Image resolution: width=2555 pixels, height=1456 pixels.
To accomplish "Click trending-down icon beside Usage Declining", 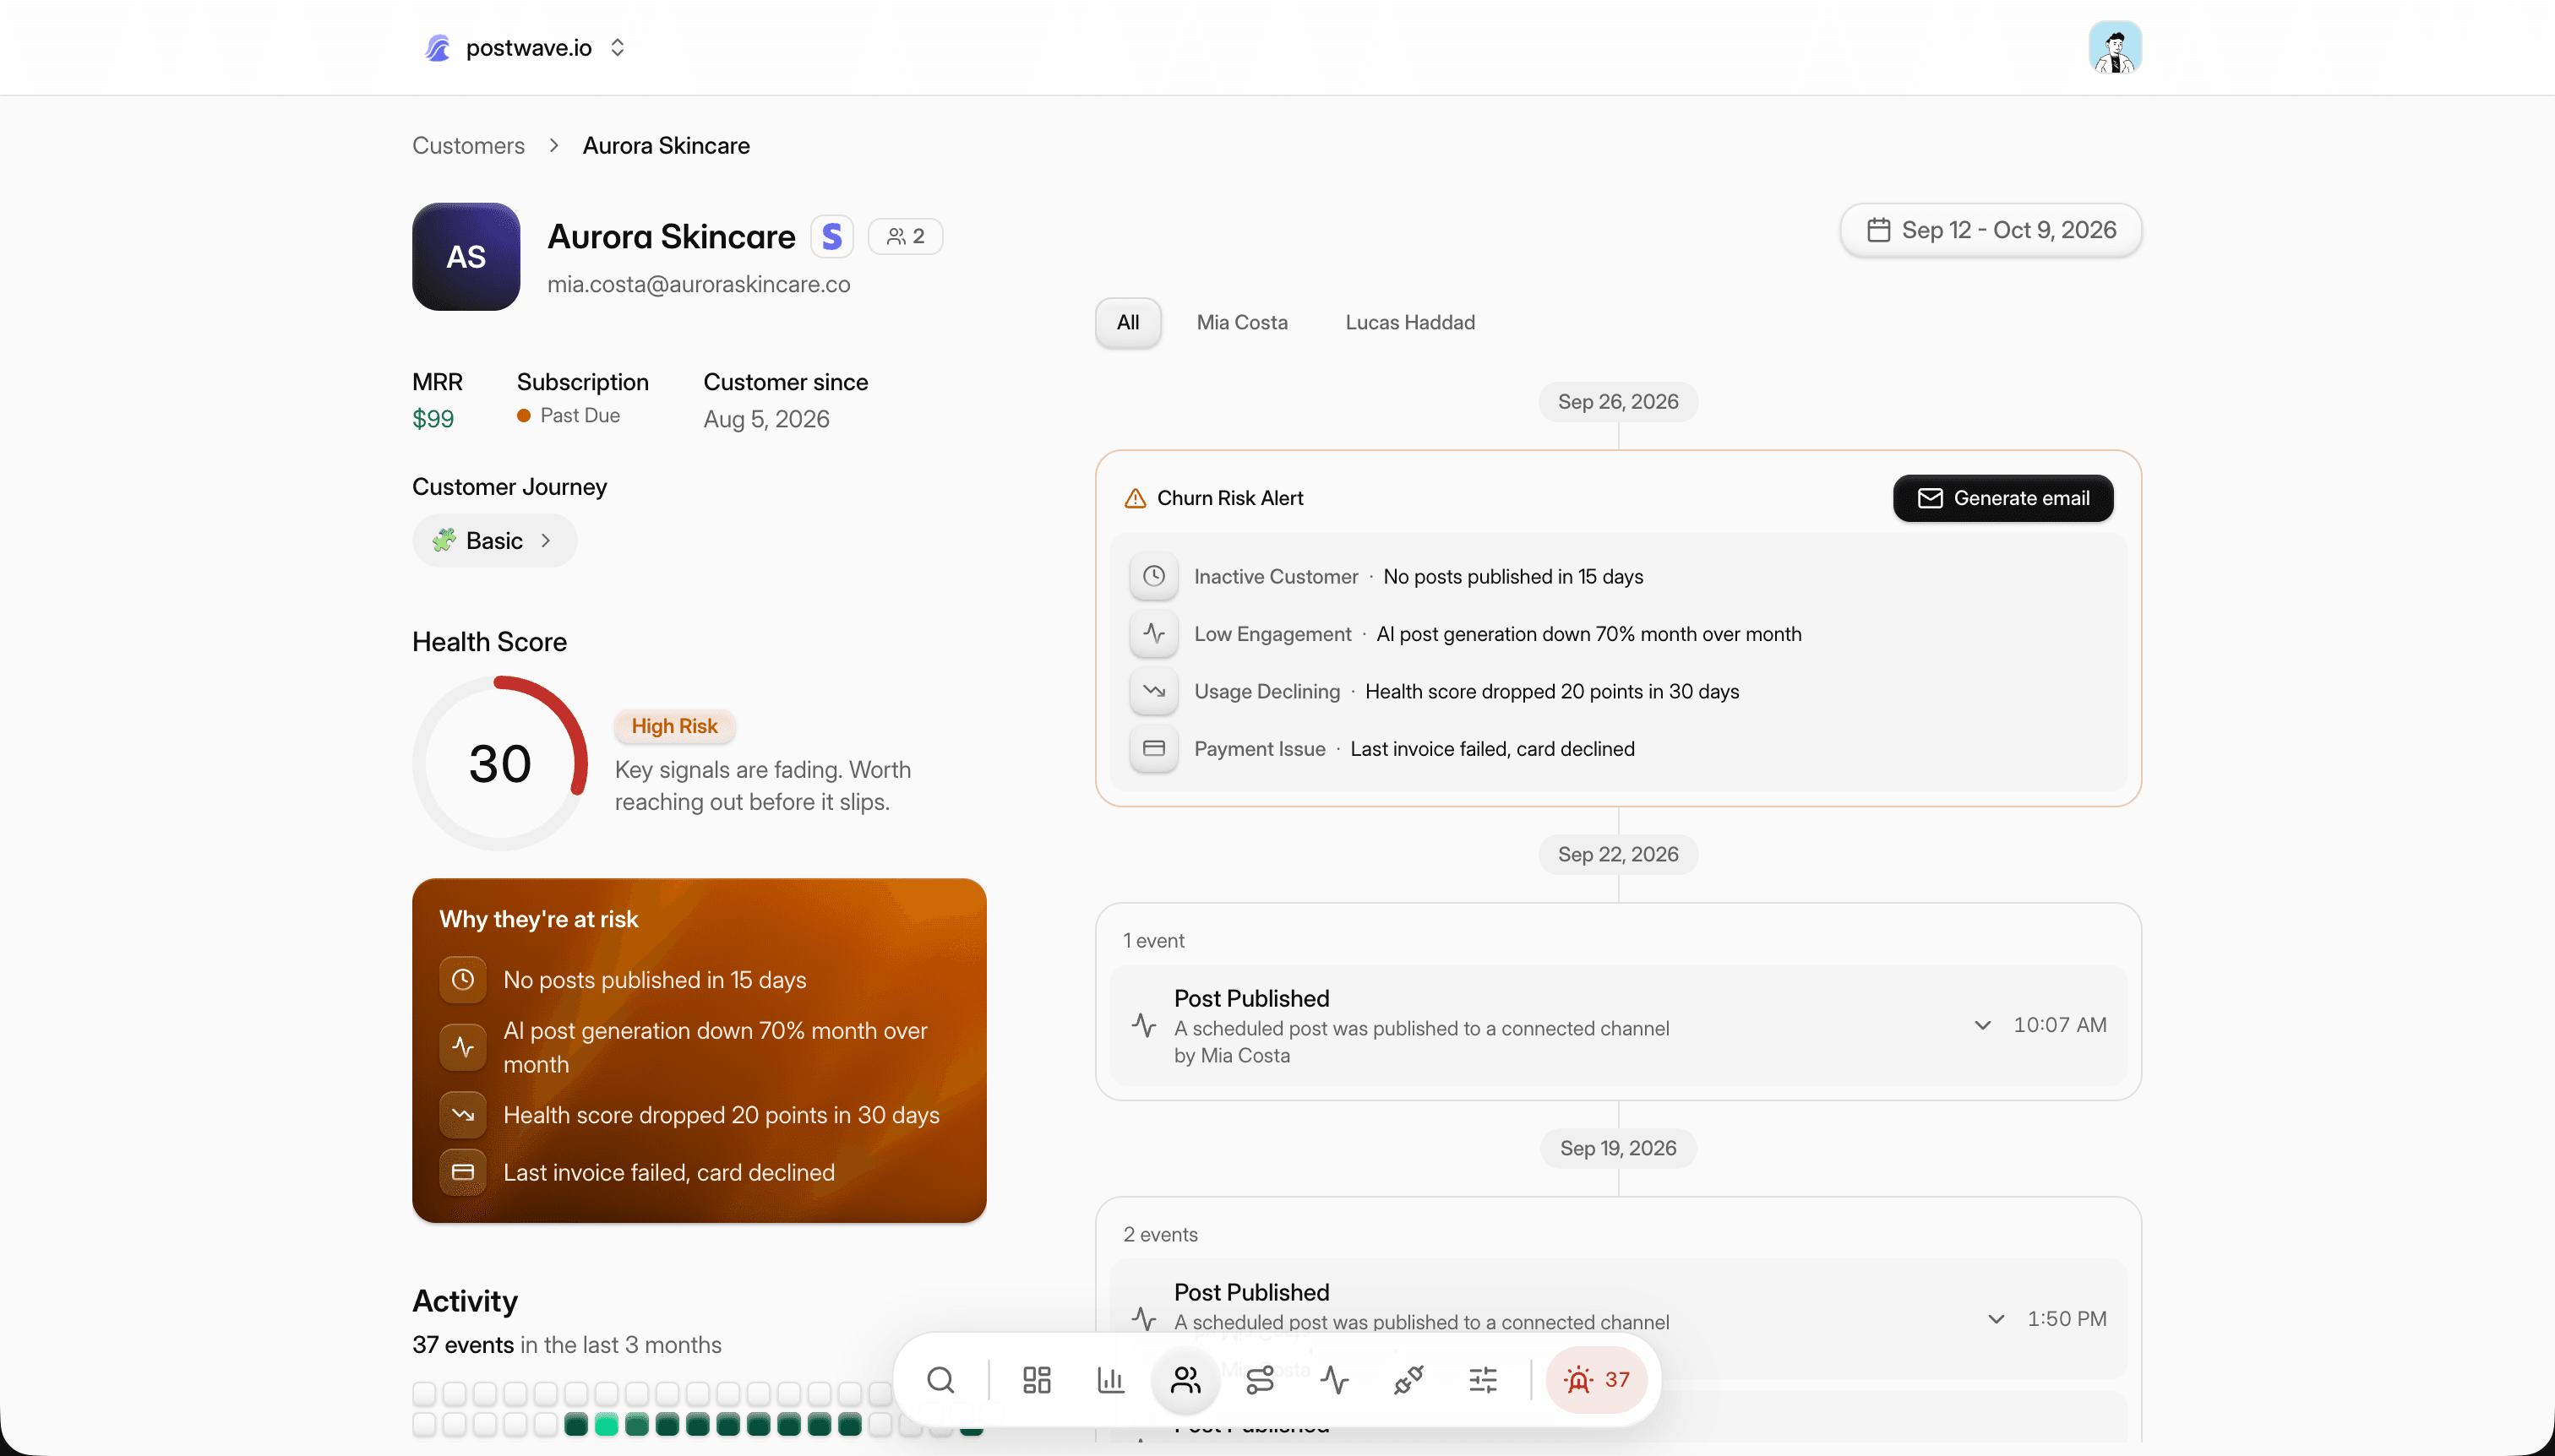I will pos(1153,691).
